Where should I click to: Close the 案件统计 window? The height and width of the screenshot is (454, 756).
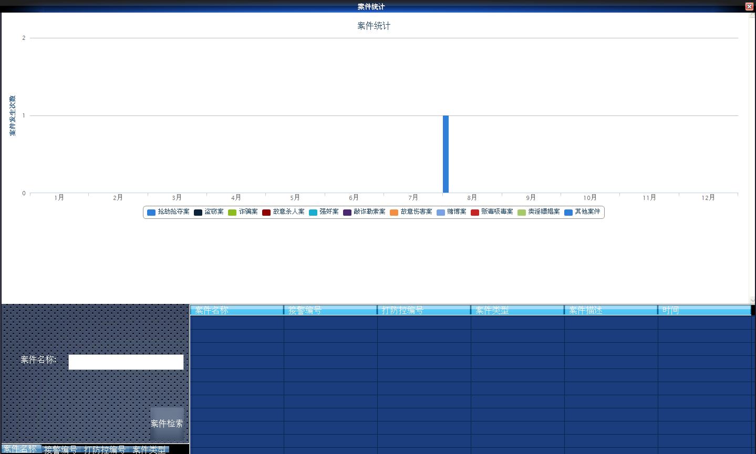pyautogui.click(x=749, y=6)
